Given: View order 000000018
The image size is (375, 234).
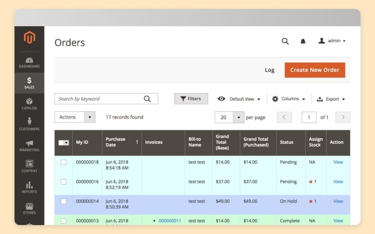Looking at the screenshot, I should pyautogui.click(x=338, y=162).
